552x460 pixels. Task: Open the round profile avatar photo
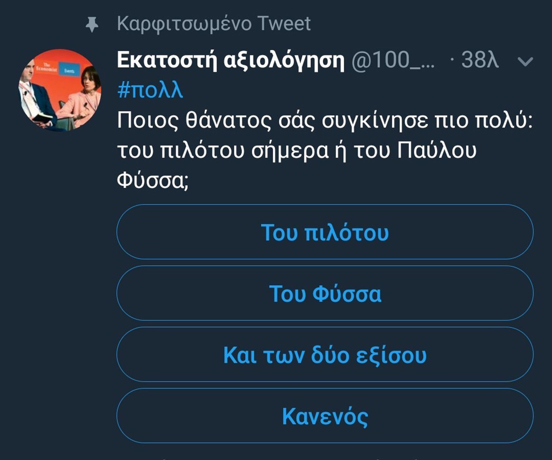[x=60, y=90]
